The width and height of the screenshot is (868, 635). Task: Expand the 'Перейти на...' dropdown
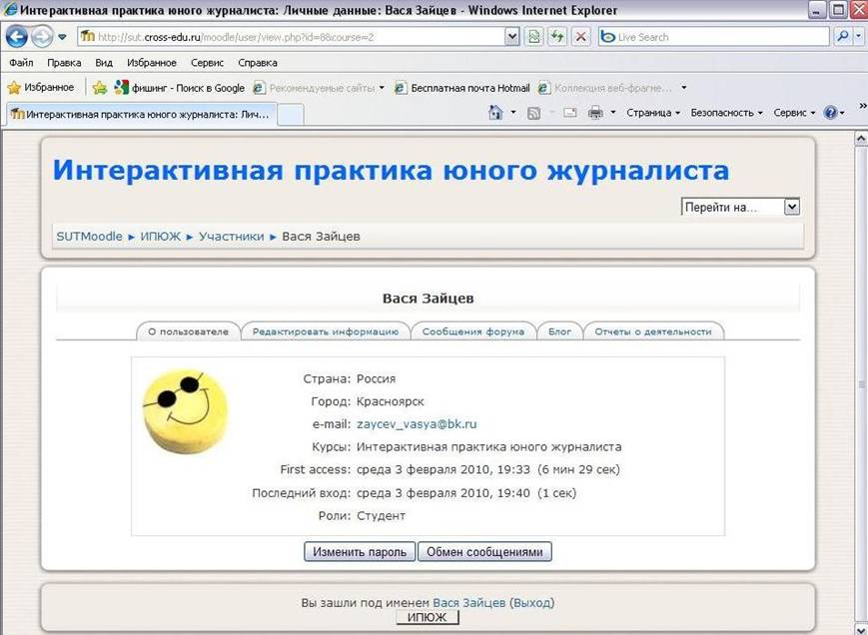(x=792, y=208)
